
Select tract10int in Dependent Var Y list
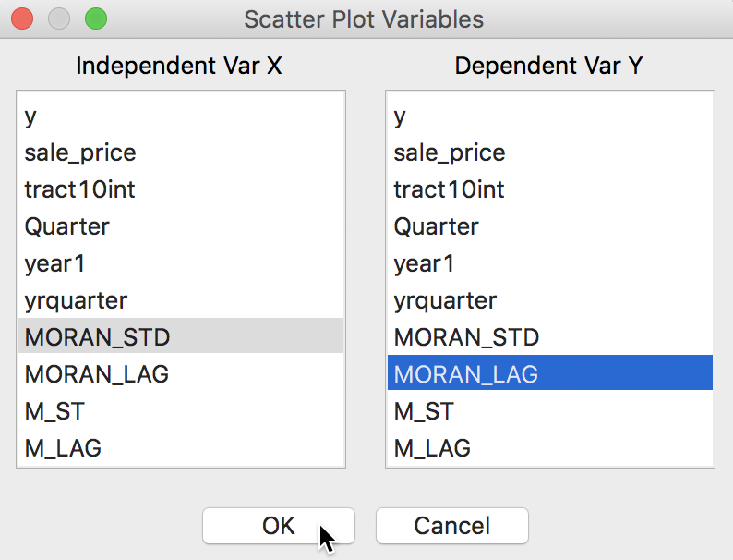[550, 190]
